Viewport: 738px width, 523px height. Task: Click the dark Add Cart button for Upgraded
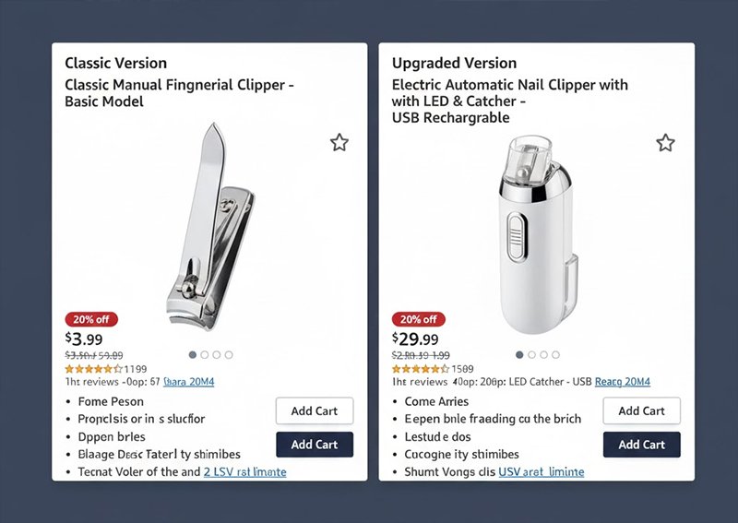(641, 445)
